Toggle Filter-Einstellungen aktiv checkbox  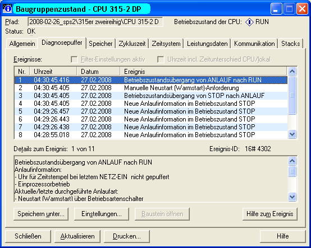click(74, 59)
